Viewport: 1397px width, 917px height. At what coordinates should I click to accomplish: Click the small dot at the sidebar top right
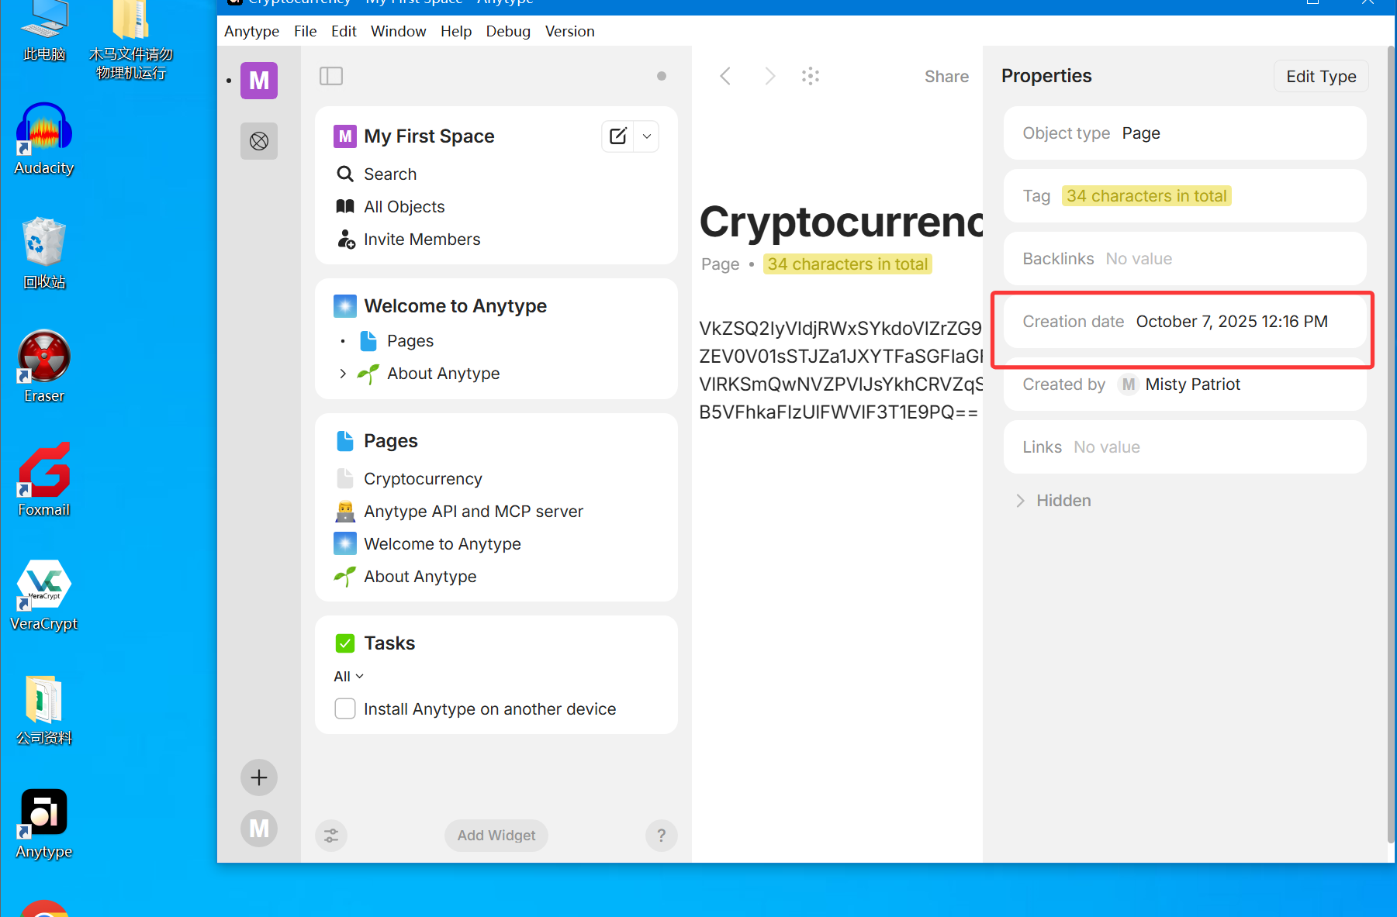pyautogui.click(x=662, y=76)
